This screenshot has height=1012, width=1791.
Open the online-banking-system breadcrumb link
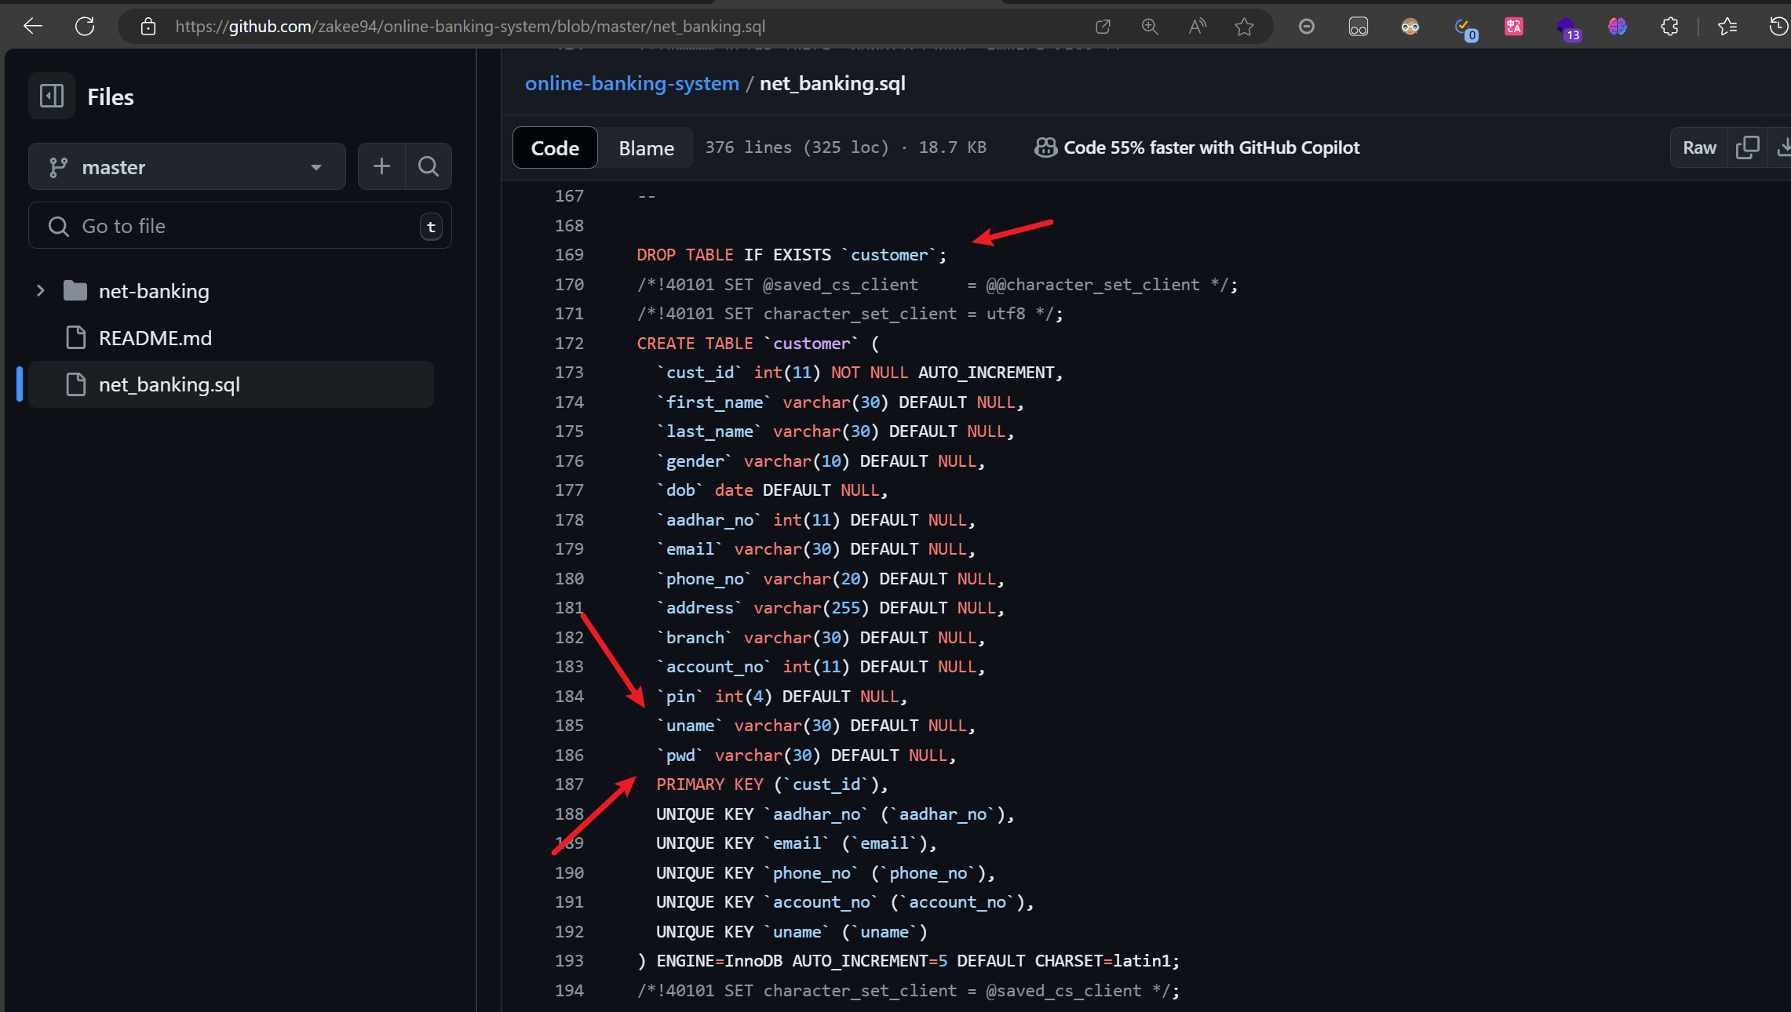pyautogui.click(x=632, y=83)
